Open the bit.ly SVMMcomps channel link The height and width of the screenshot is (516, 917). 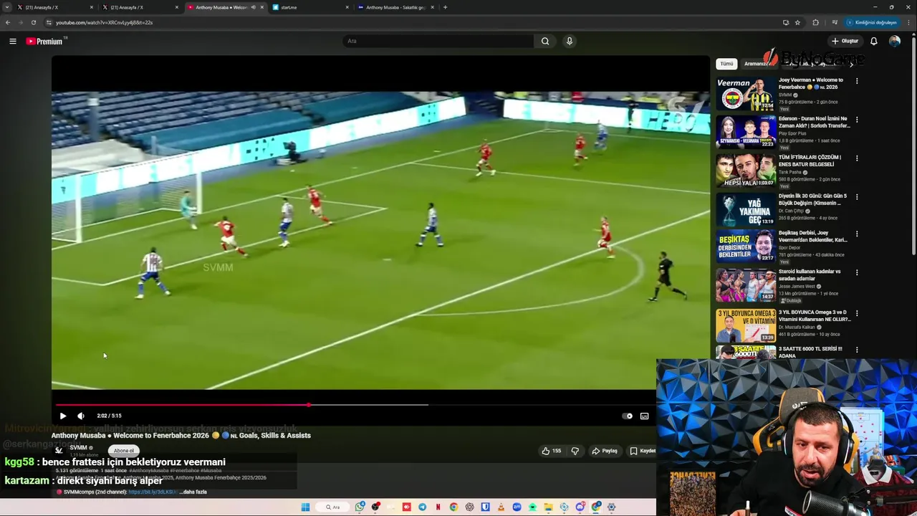(x=153, y=492)
